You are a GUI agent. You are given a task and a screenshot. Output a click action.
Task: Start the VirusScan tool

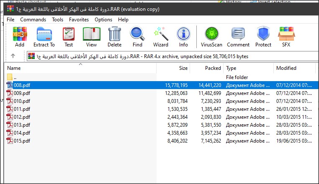point(211,34)
